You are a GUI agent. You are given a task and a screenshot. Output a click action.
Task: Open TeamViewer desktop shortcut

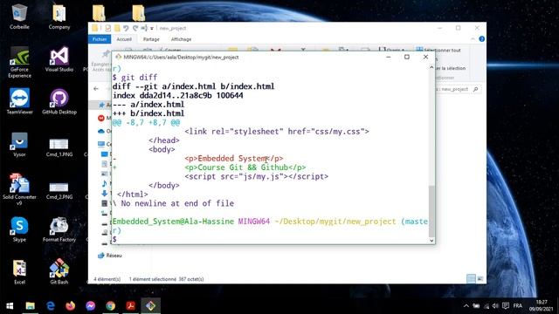pyautogui.click(x=19, y=102)
